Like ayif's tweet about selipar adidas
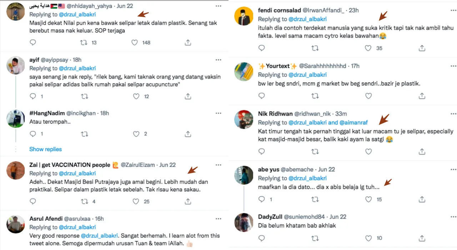Viewport: 457px width, 250px height. (136, 96)
